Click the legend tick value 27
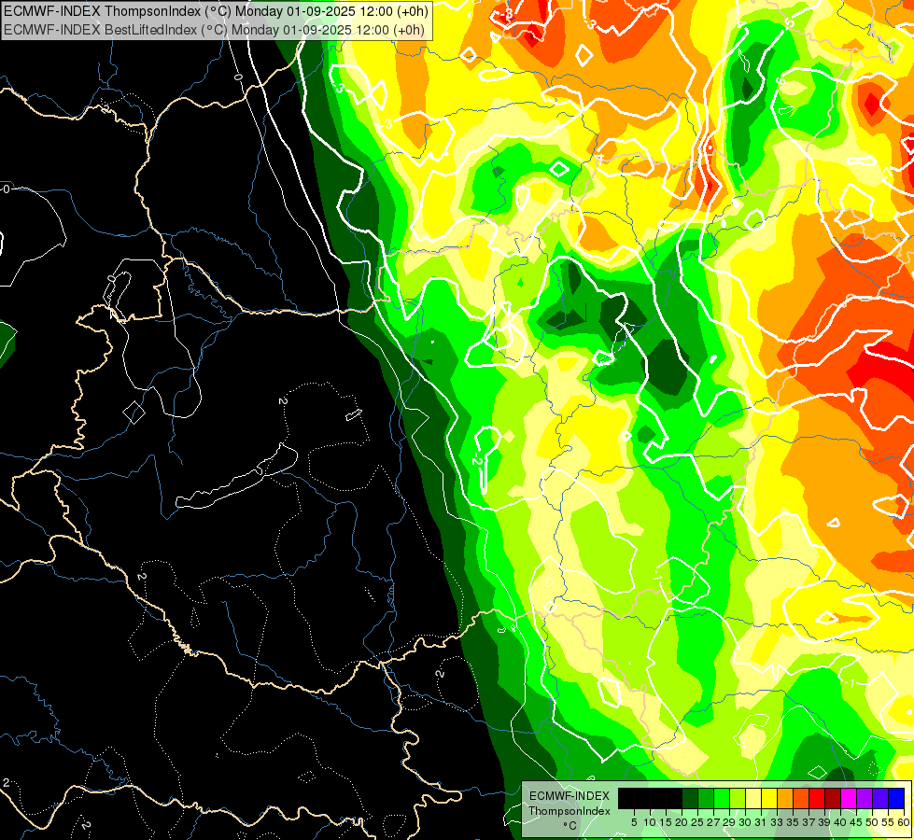This screenshot has height=840, width=914. (x=713, y=822)
